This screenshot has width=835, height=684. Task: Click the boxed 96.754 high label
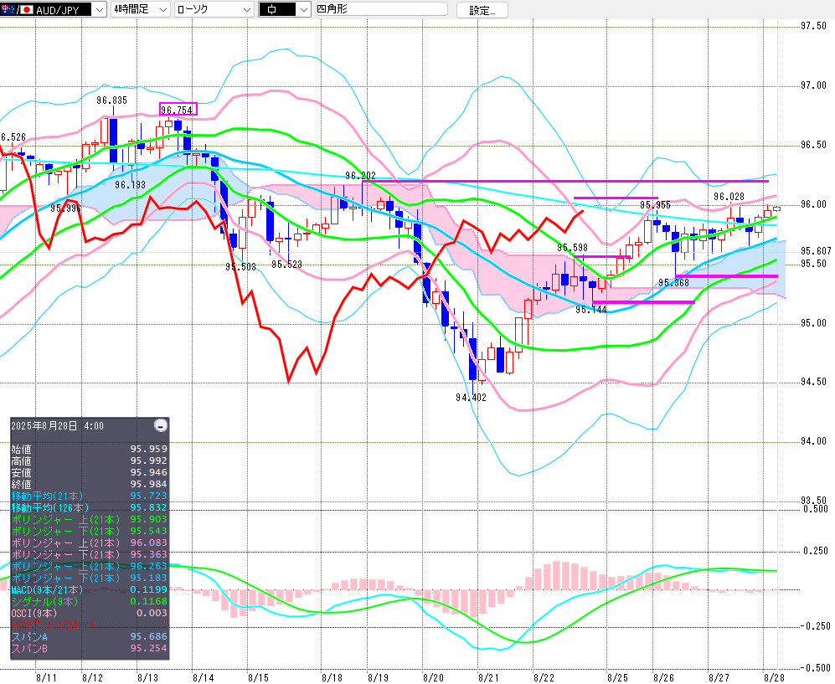(178, 109)
